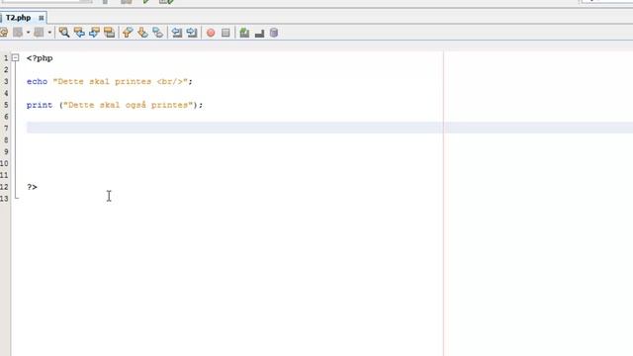Image resolution: width=633 pixels, height=356 pixels.
Task: Go to the previous bookmark
Action: coord(128,33)
